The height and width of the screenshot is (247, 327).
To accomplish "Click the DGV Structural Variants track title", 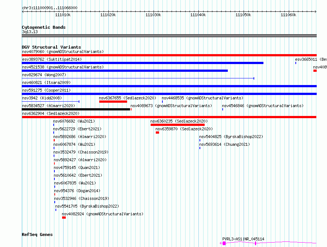I will pos(51,47).
